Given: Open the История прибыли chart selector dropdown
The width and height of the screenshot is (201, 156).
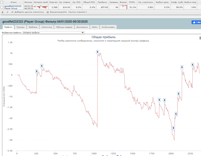Looking at the screenshot, I should [53, 32].
